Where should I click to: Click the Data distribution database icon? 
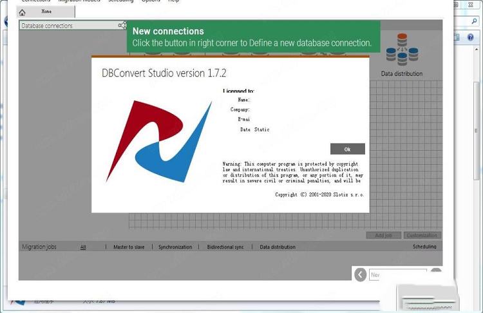click(x=402, y=50)
